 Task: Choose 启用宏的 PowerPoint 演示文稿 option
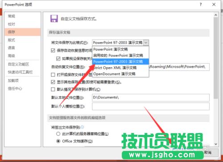tap(120, 56)
